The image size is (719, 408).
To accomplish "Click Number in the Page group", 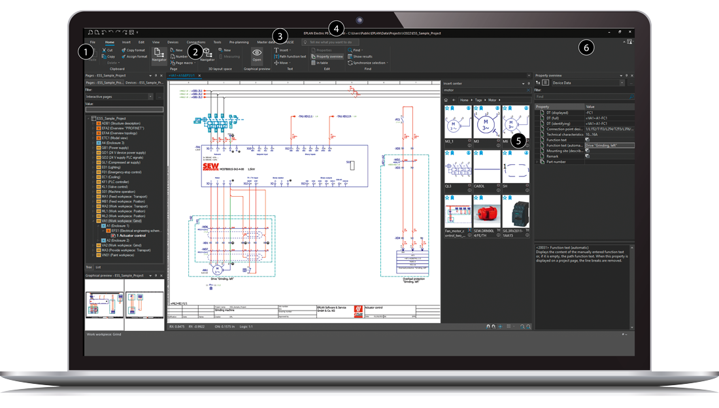I will pos(179,56).
